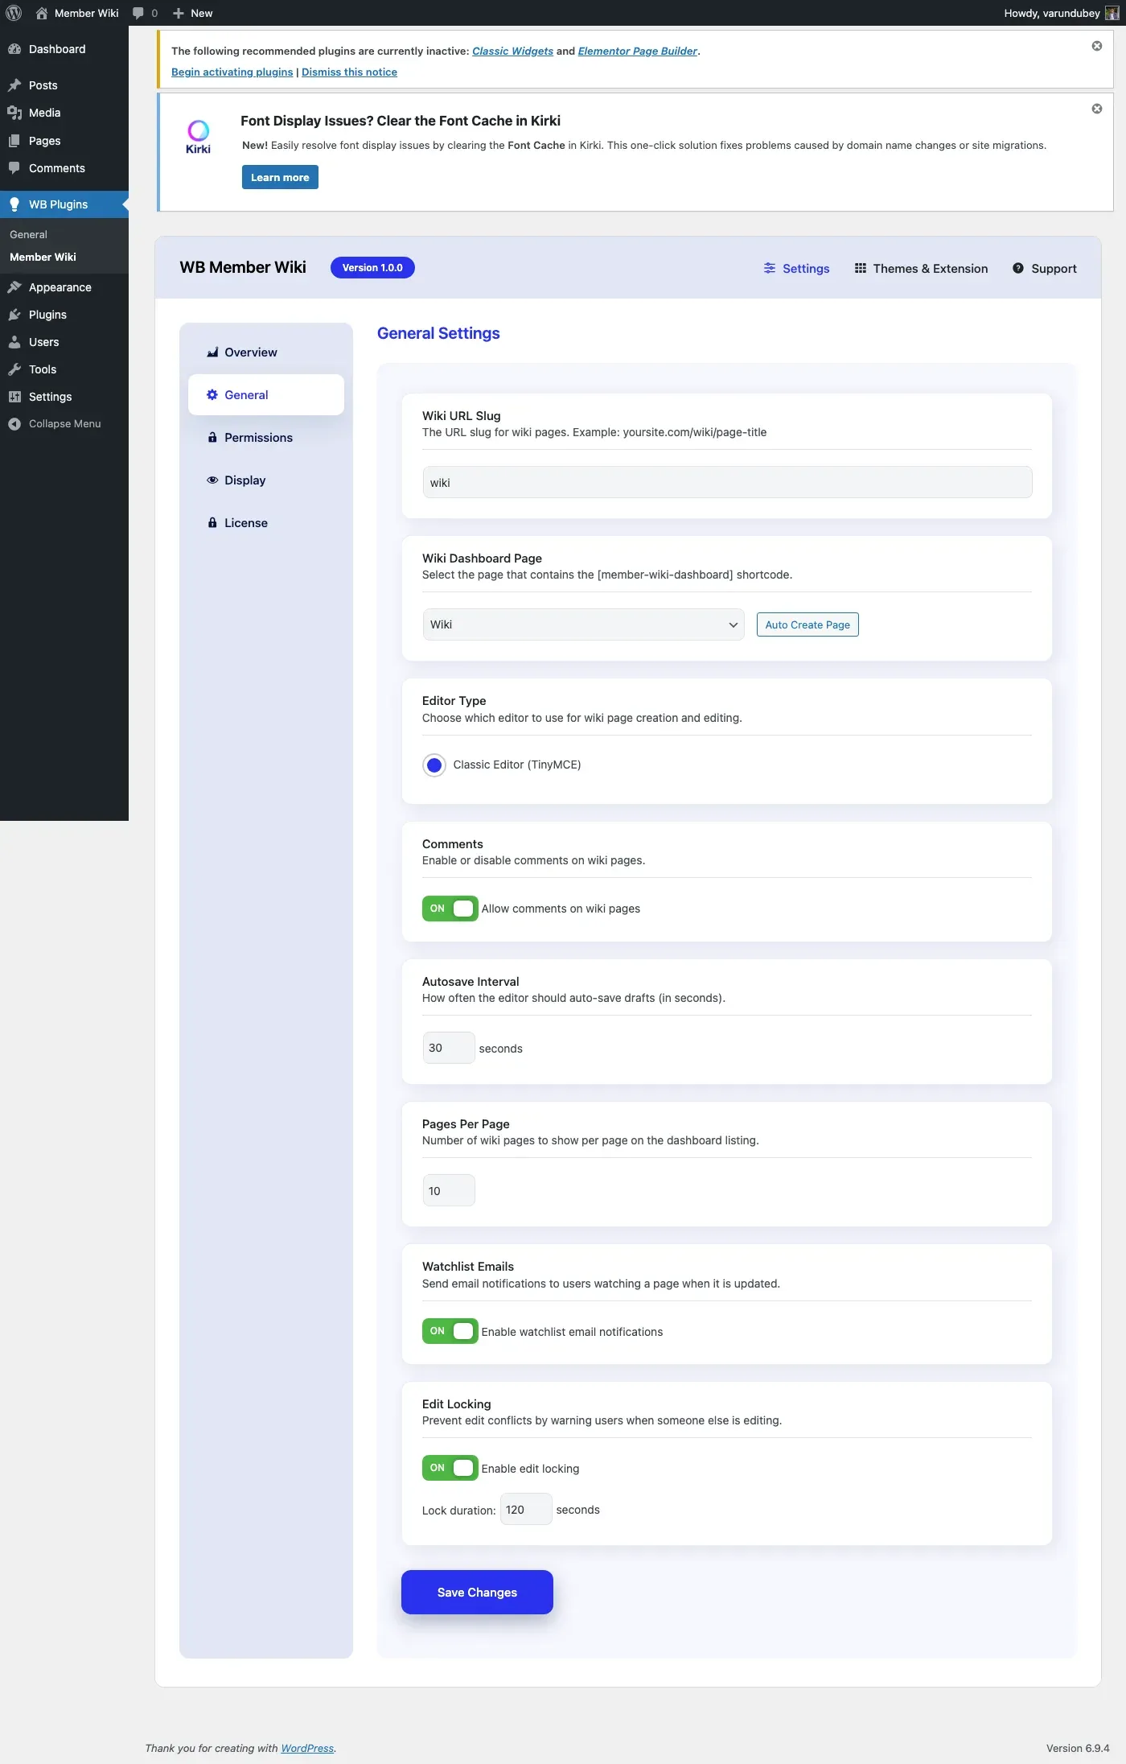Click the Kirki logo in the notice
The width and height of the screenshot is (1126, 1764).
pyautogui.click(x=198, y=137)
